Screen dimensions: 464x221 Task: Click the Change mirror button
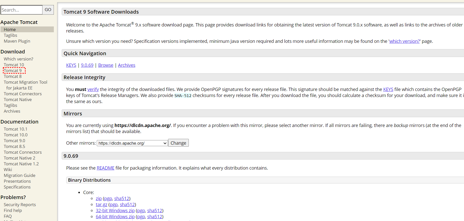click(178, 143)
